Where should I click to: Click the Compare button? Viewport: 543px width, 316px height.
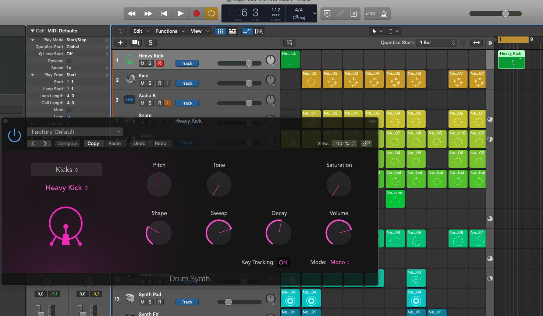pos(68,144)
